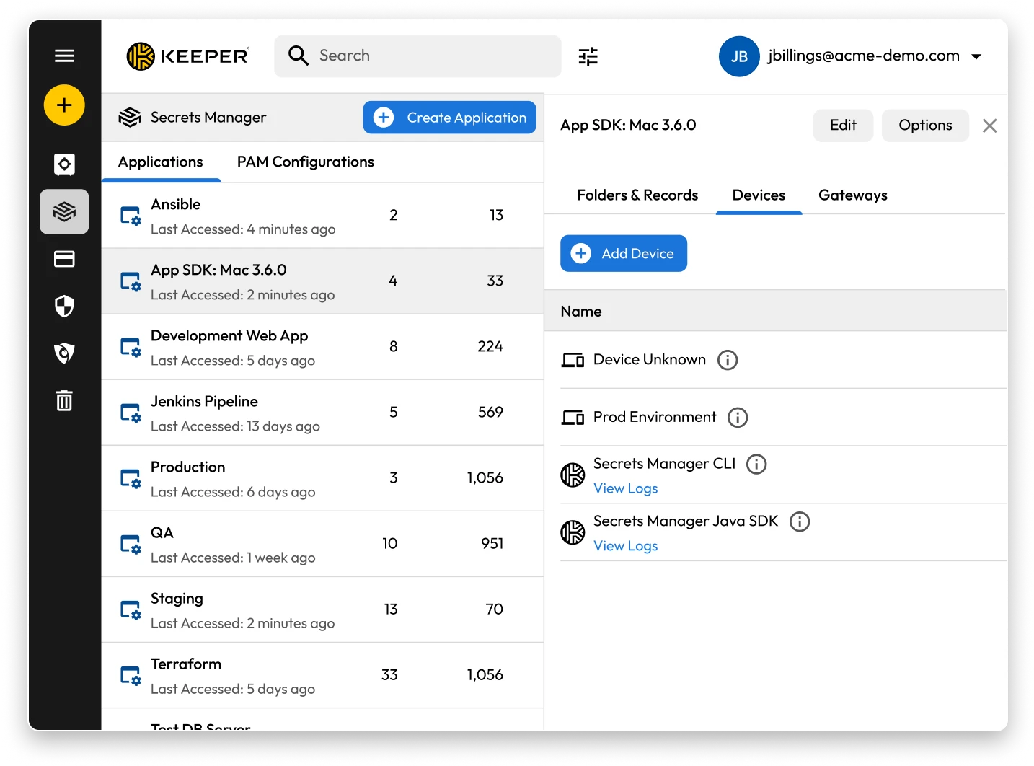Open the Security Audit shield icon

[64, 307]
